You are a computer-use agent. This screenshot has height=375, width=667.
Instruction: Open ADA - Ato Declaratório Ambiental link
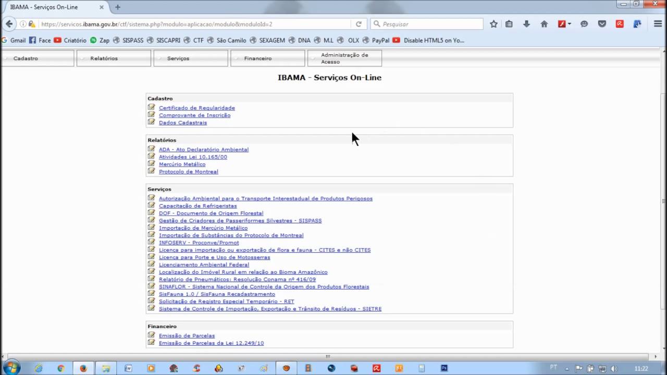[204, 149]
